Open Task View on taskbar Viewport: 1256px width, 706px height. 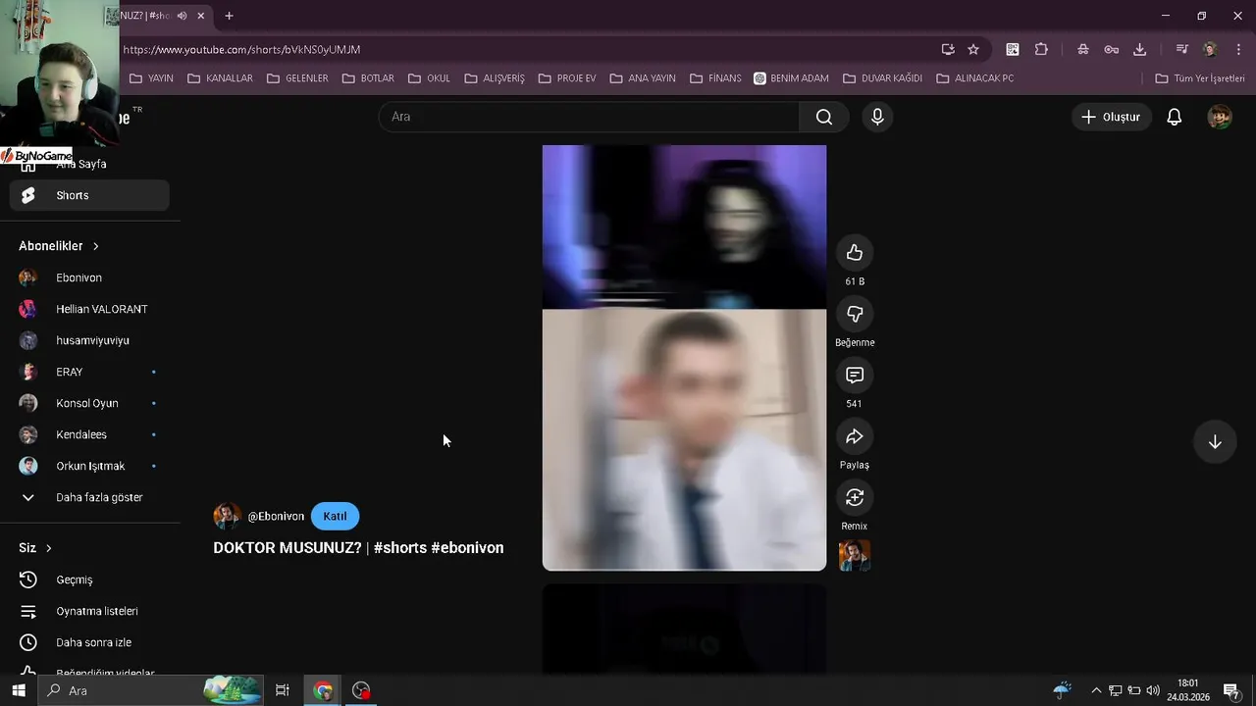[x=283, y=690]
